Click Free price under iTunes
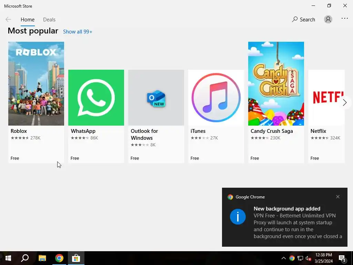The width and height of the screenshot is (353, 265). click(x=194, y=158)
